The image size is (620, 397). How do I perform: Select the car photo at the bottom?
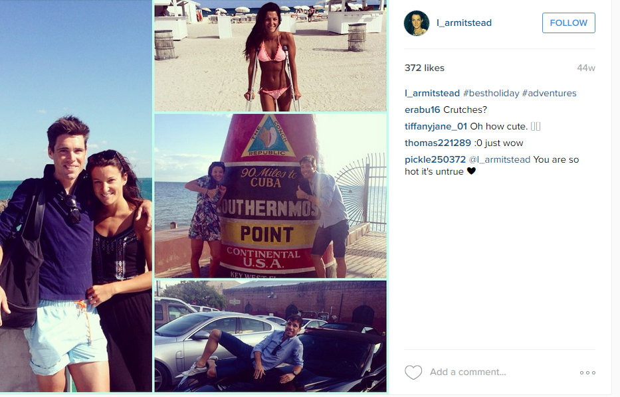270,336
